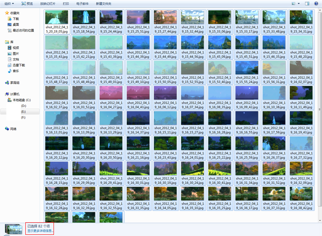This screenshot has width=322, height=236.
Task: Click the vertical scrollbar thumb
Action: [x=320, y=109]
